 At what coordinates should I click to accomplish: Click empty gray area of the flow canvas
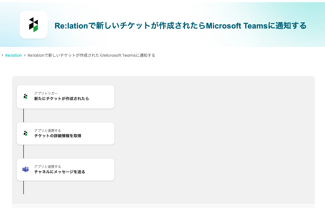tap(213, 134)
